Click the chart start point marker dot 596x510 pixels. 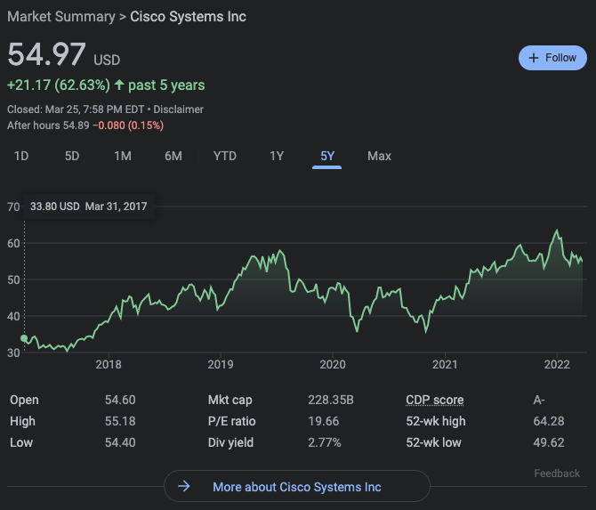[x=24, y=339]
